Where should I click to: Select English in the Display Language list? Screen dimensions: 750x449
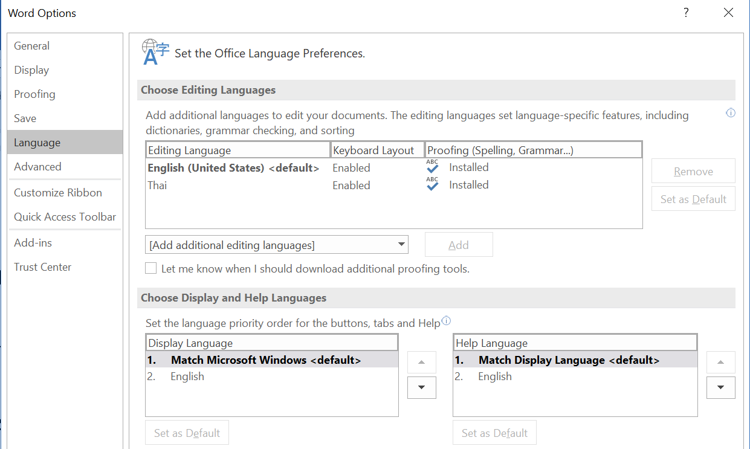[187, 376]
